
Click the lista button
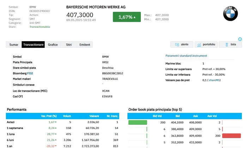tap(230, 44)
